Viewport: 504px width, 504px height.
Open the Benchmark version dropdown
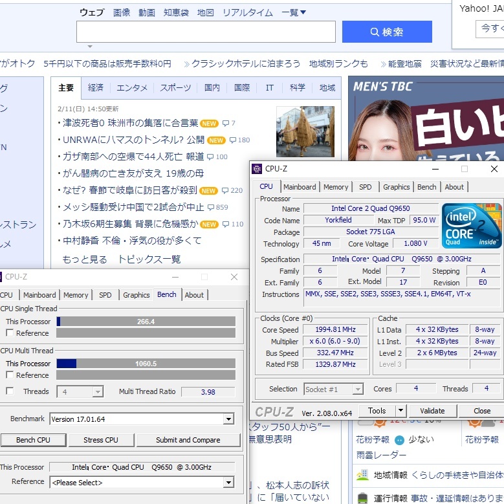228,419
